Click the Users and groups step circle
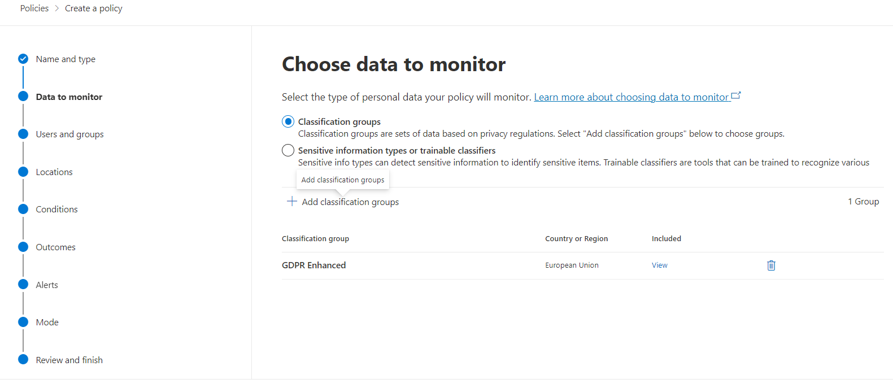893x388 pixels. 23,134
